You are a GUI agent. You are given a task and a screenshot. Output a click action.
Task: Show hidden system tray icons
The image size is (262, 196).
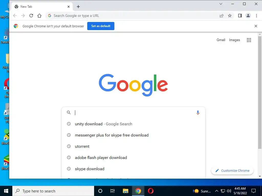click(216, 191)
